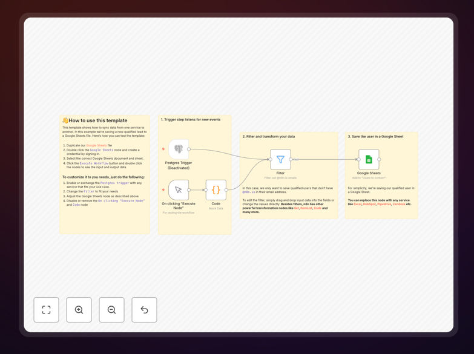The height and width of the screenshot is (354, 474).
Task: Click the "Filter out @n8n.io emails" subtitle
Action: click(280, 178)
